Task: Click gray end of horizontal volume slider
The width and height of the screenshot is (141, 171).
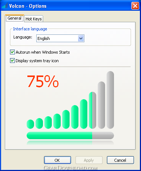Action: coord(103,135)
